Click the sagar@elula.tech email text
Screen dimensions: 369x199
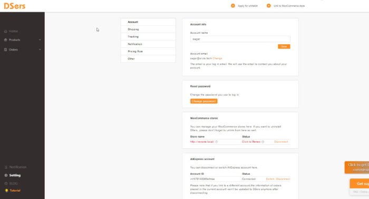[201, 58]
